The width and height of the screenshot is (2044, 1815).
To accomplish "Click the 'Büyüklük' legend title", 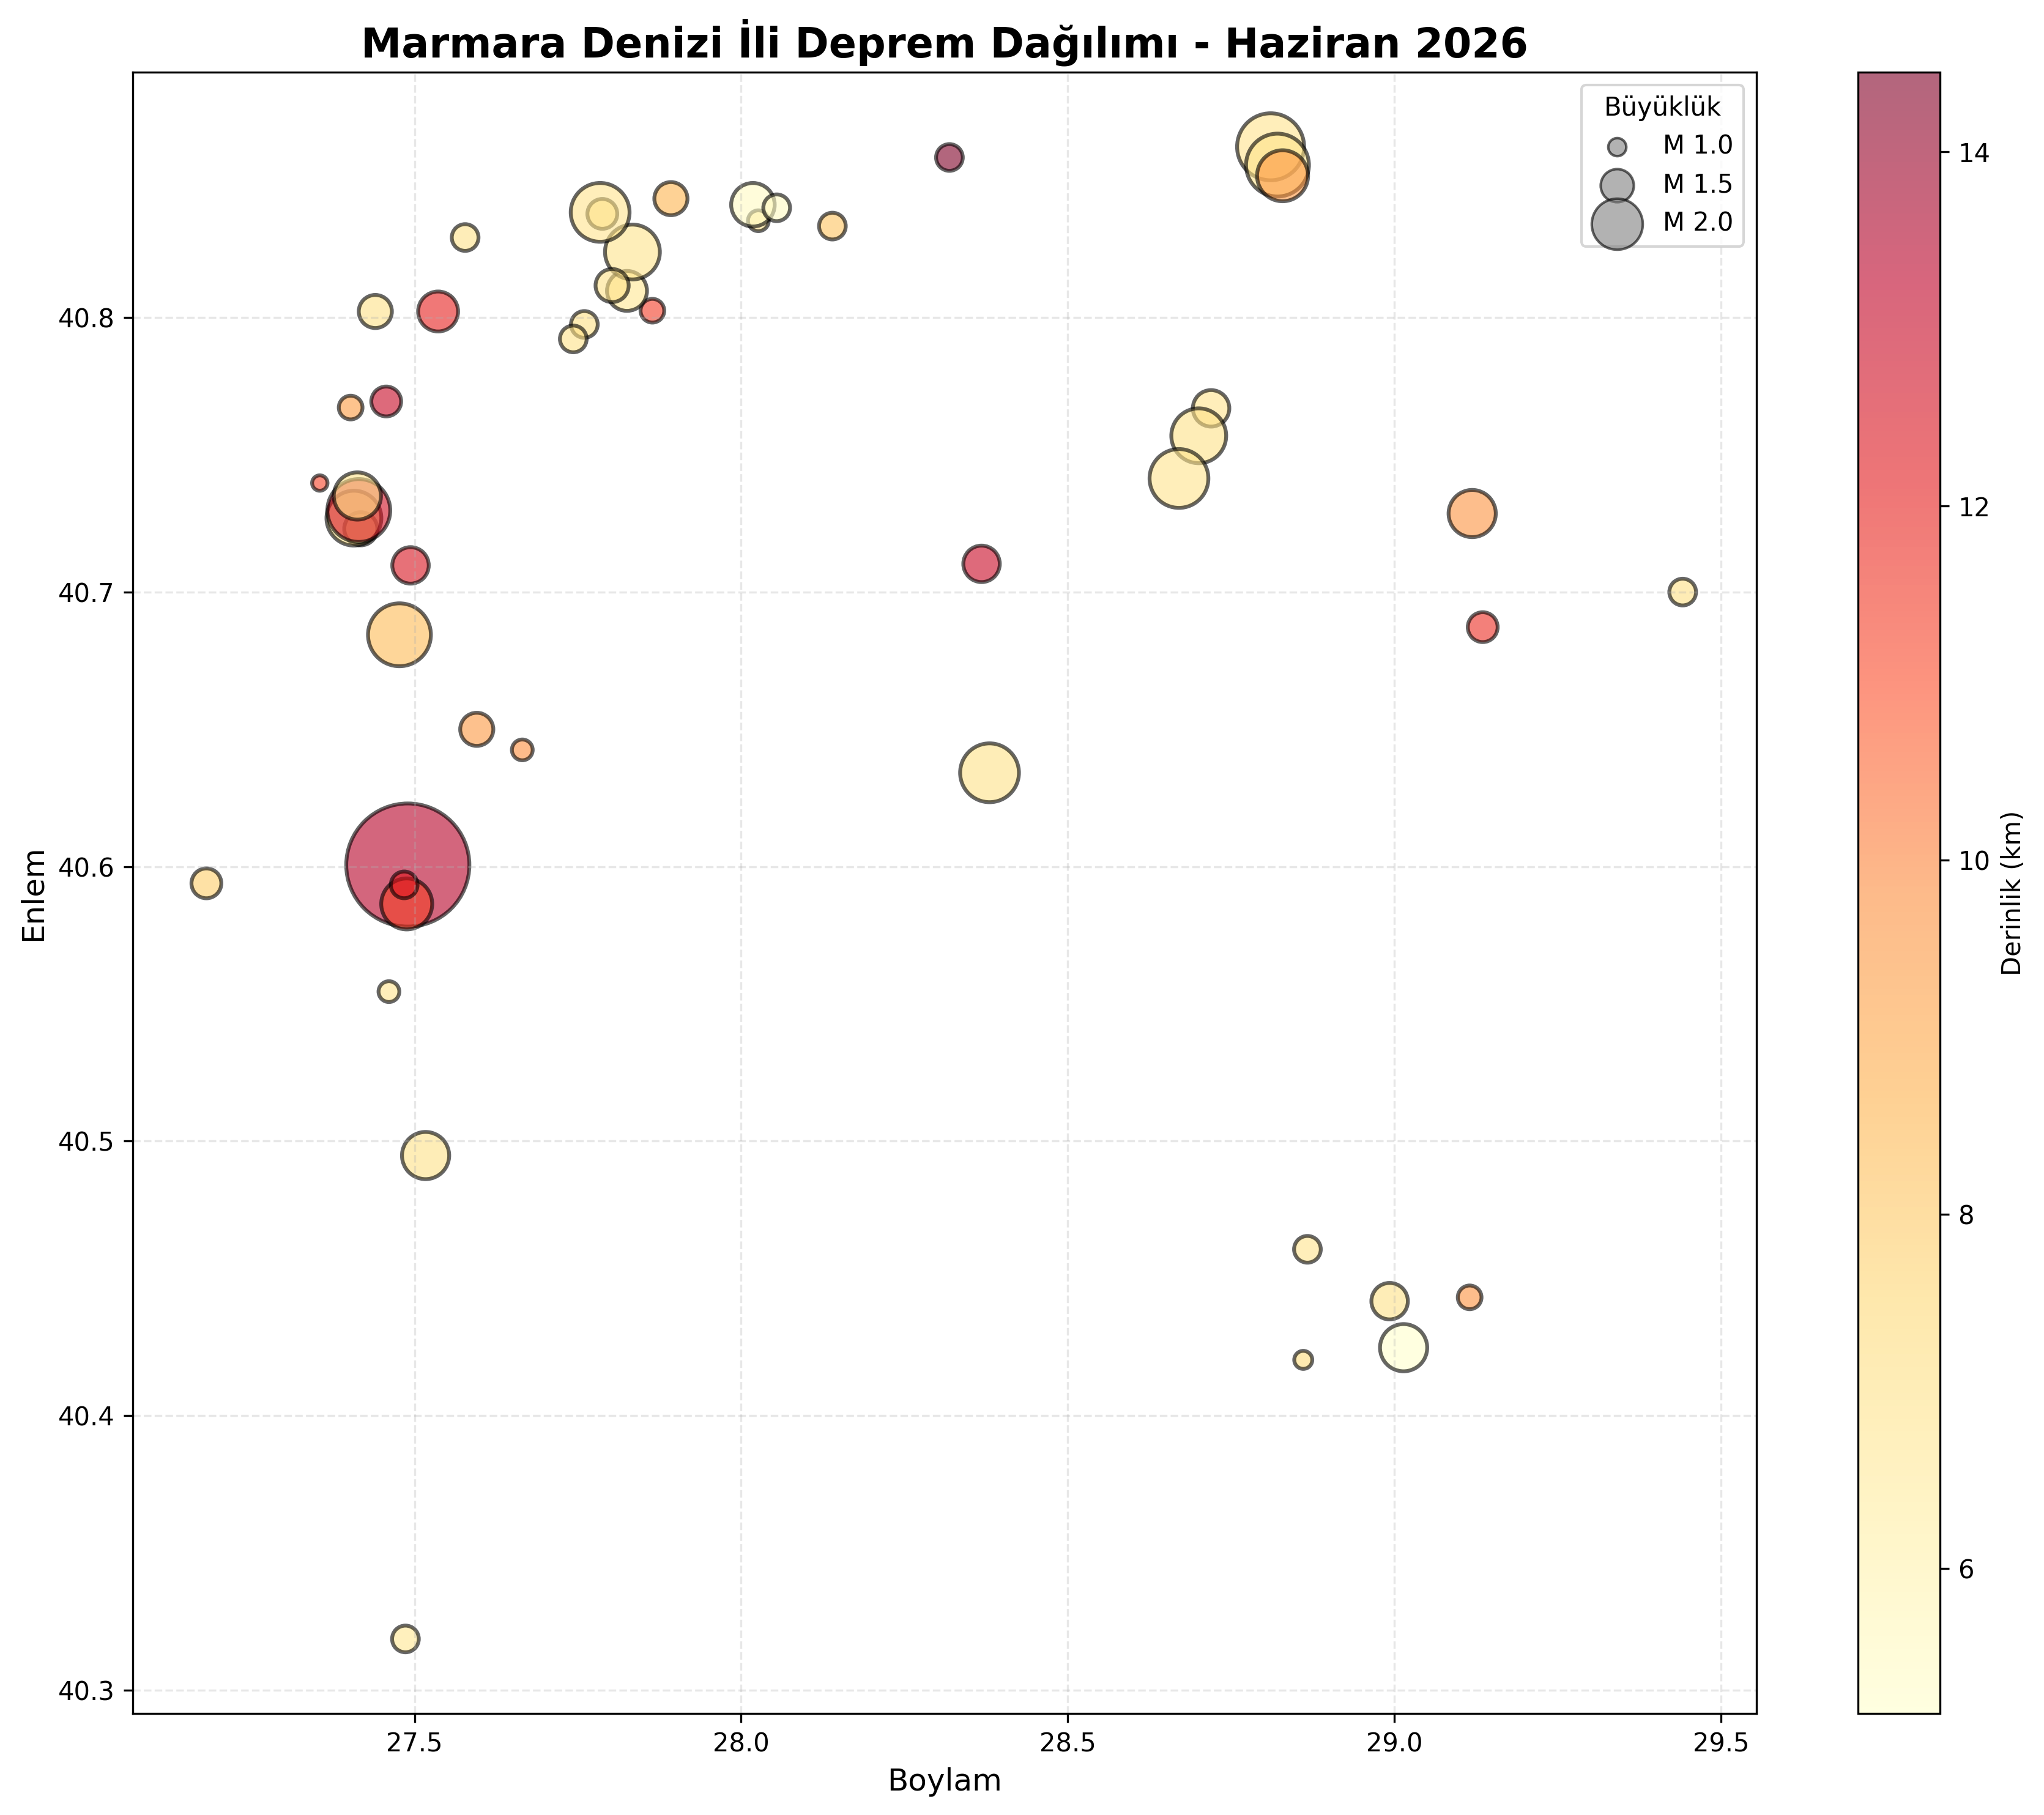I will point(1662,107).
